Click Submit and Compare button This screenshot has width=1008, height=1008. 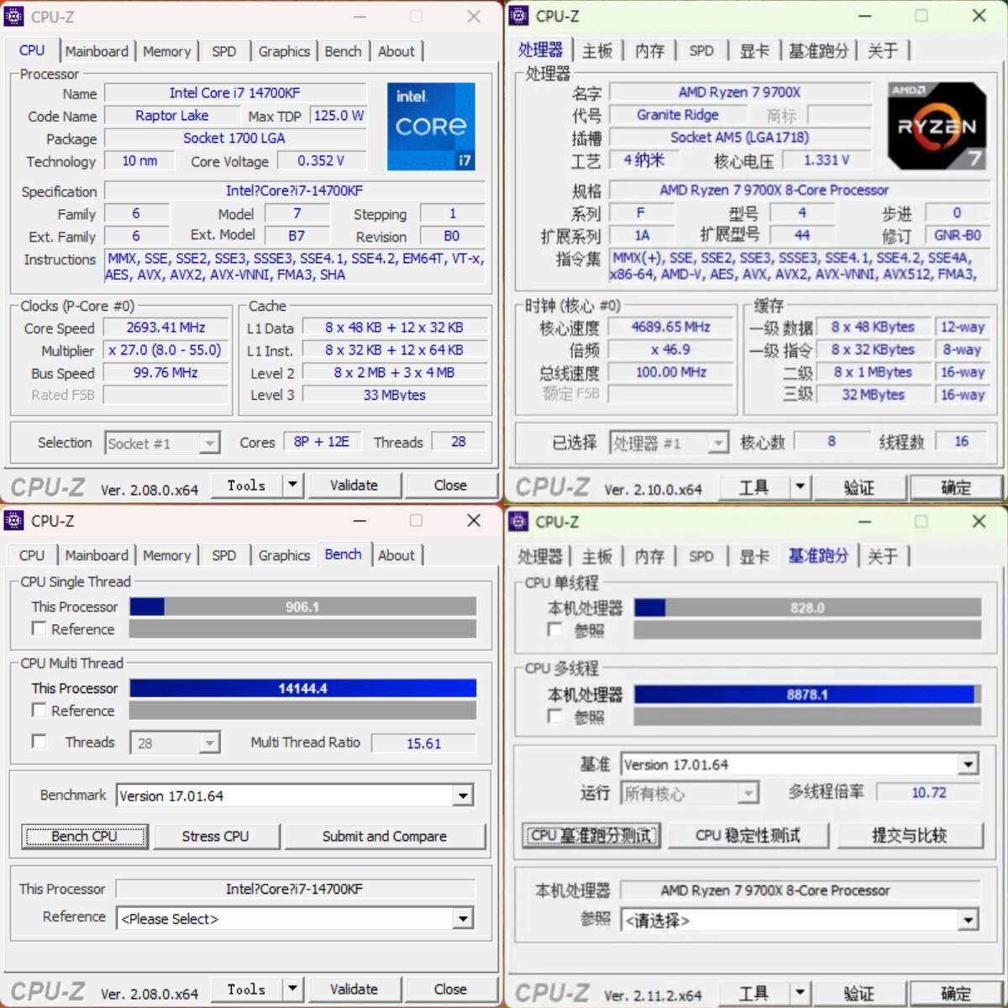pyautogui.click(x=385, y=836)
